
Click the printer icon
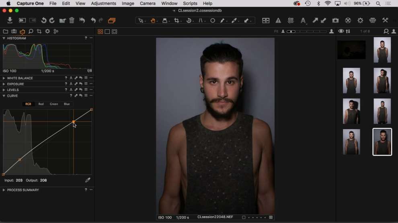click(x=373, y=20)
